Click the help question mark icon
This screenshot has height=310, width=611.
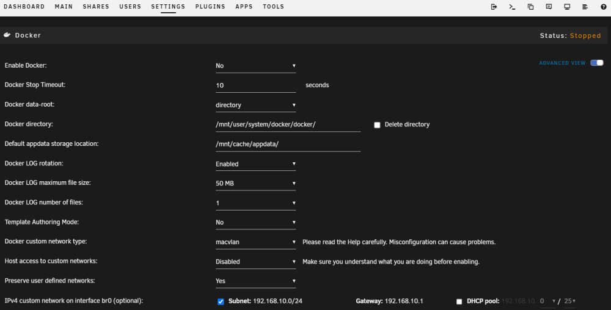click(603, 7)
